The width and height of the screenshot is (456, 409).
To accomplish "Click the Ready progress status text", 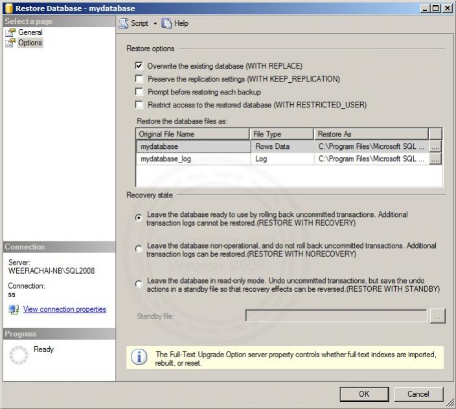I will point(43,349).
